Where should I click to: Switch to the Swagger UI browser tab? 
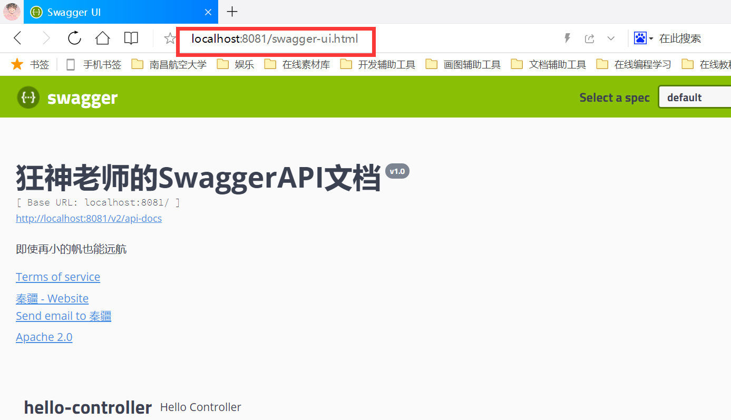121,12
